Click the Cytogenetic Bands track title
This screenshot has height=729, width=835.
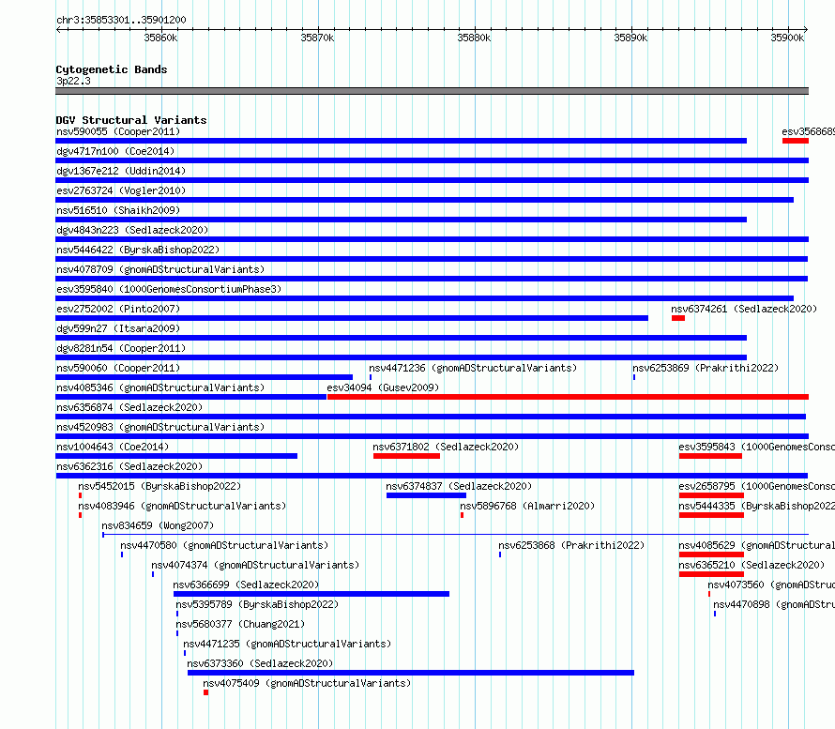(112, 69)
